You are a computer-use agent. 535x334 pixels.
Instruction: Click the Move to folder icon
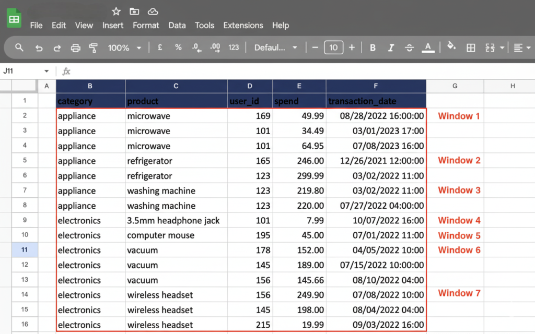point(134,11)
